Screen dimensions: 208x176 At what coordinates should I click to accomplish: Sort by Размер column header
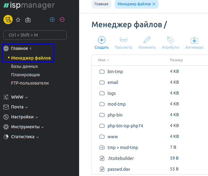[x=176, y=60]
